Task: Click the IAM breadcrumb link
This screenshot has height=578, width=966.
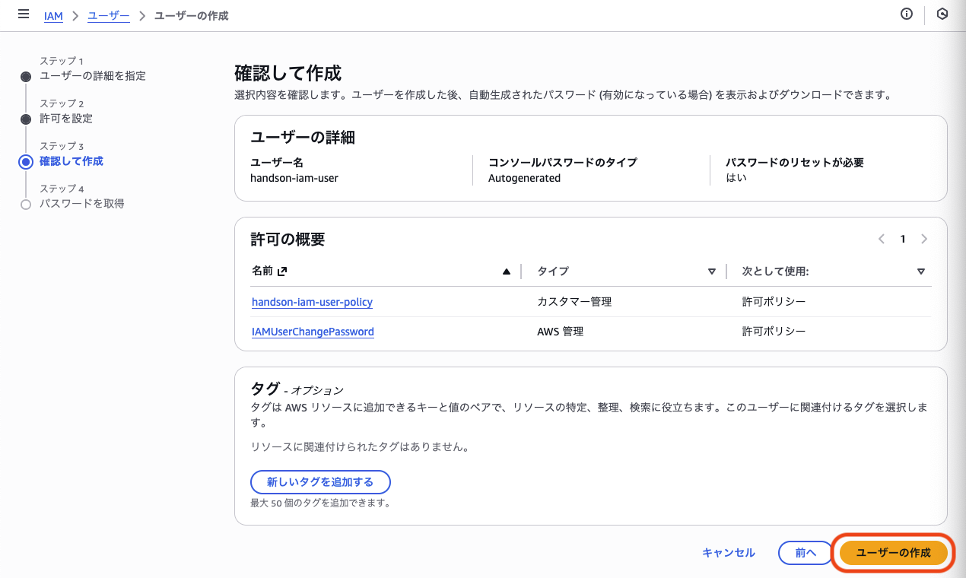Action: (x=53, y=15)
